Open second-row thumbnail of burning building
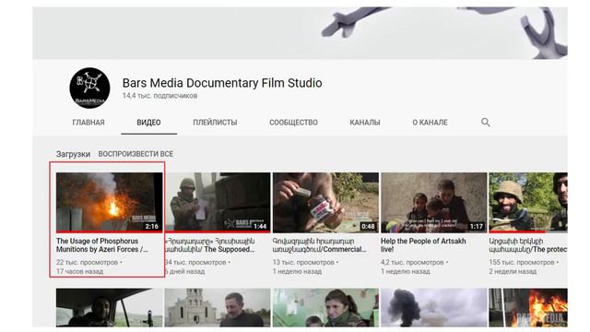Viewport: 590px width, 332px height. click(528, 307)
